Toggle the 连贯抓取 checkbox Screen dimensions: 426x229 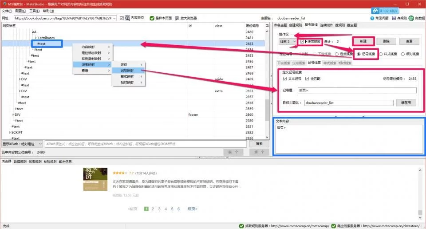302,42
